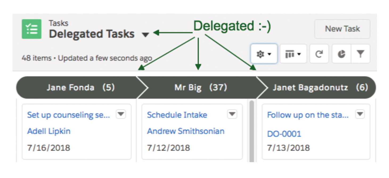Select the Mr Big (37) column header

pos(200,88)
